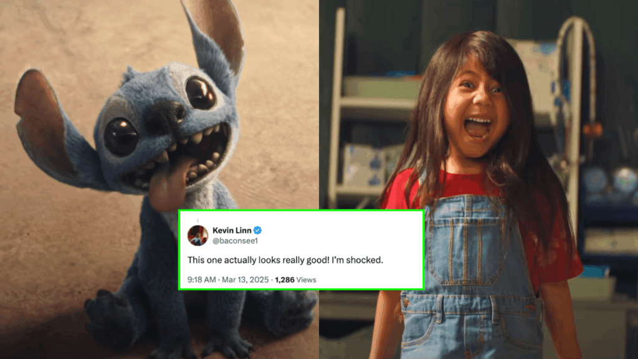Open the 1,286 Views count
Viewport: 638px width, 359px height.
coord(295,280)
